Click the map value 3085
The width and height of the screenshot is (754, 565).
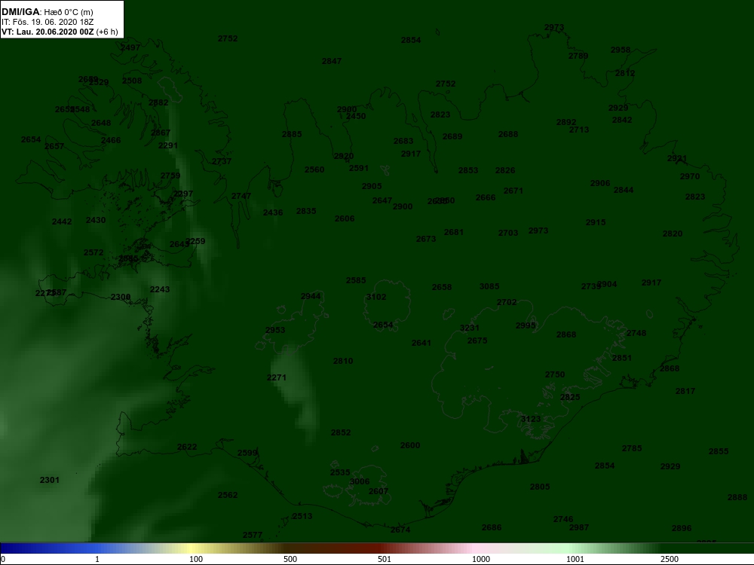(x=489, y=286)
